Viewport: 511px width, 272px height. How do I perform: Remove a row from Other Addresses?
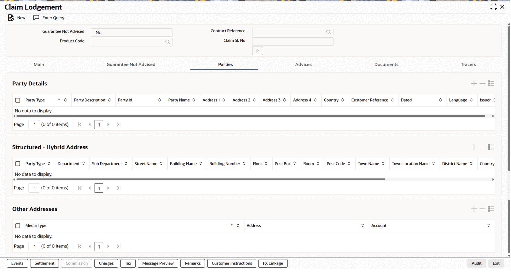482,209
